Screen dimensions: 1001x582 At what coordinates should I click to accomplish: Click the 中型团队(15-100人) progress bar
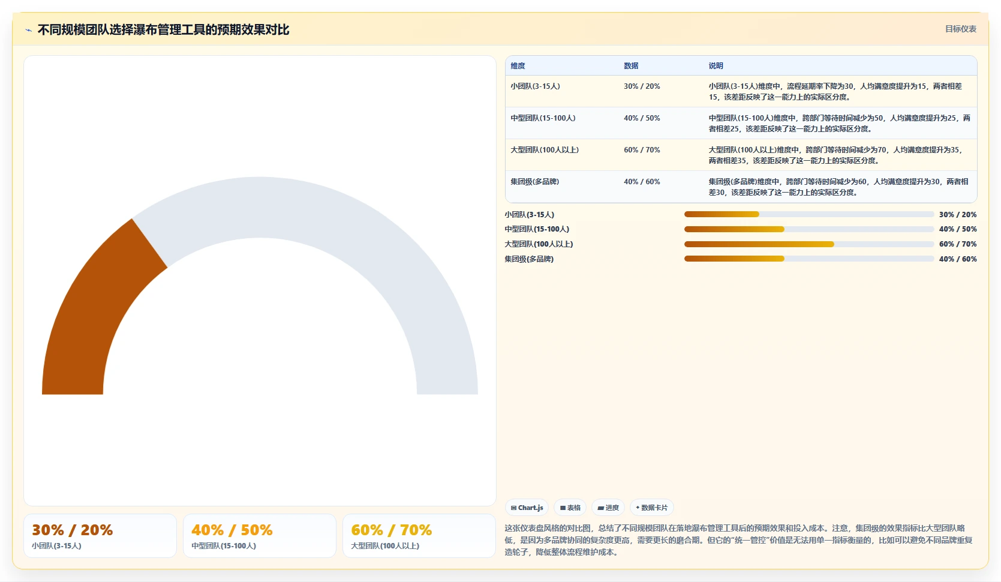[x=809, y=229]
